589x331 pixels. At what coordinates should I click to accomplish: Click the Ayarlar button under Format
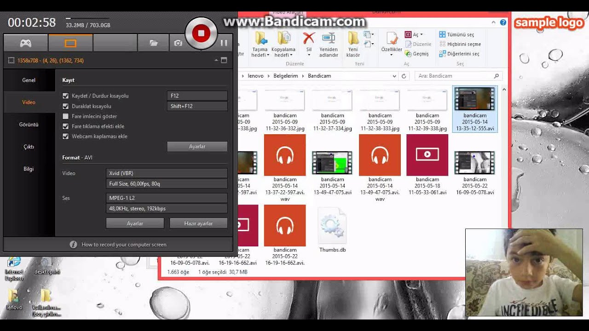click(135, 223)
